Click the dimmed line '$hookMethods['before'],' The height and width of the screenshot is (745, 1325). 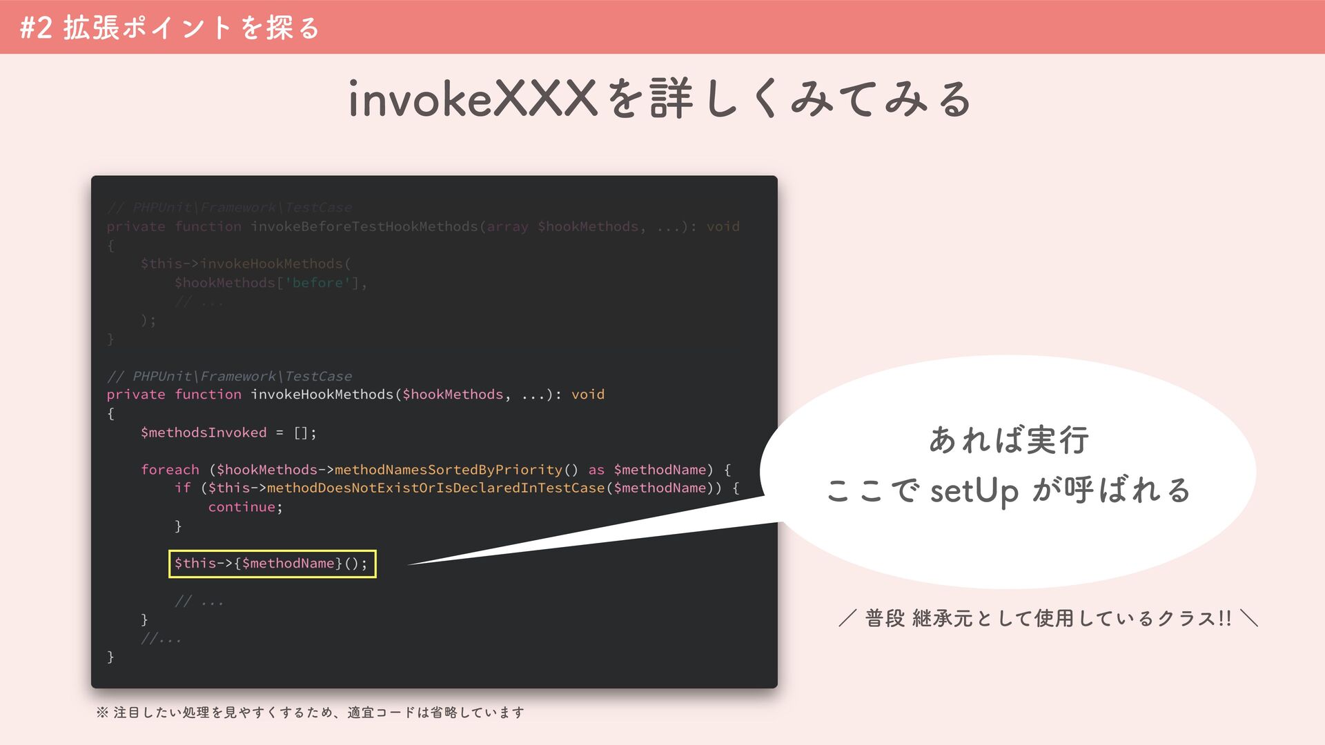click(271, 283)
